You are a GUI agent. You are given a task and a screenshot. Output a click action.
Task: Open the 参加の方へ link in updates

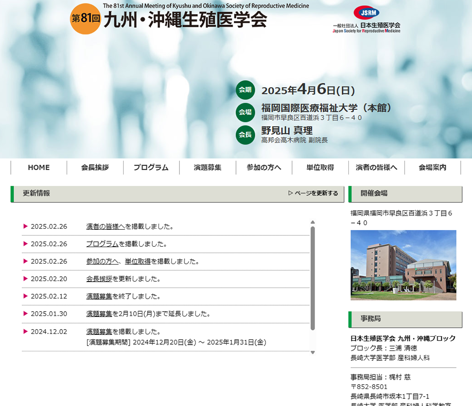coord(102,261)
